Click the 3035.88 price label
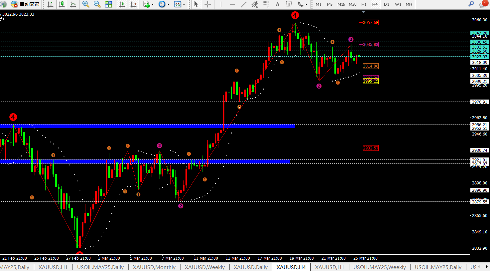This screenshot has width=490, height=271. click(x=371, y=44)
